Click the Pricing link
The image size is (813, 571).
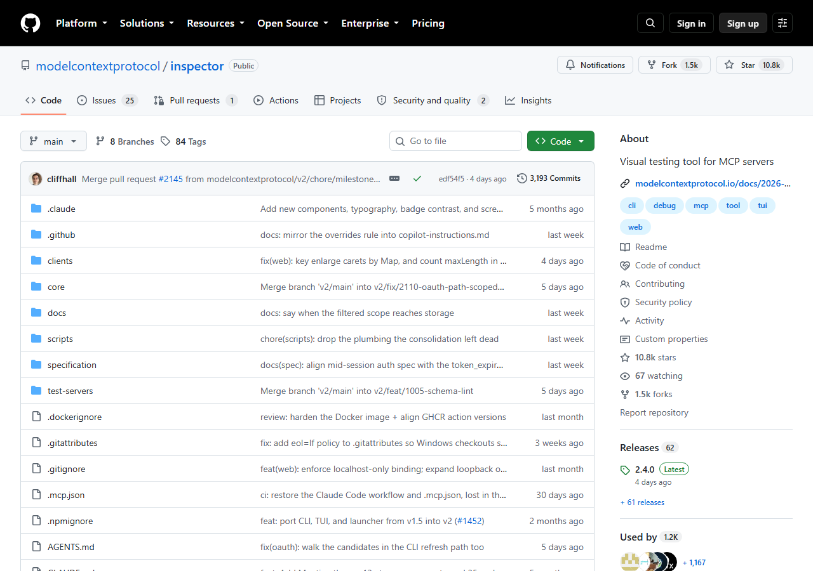pyautogui.click(x=428, y=23)
